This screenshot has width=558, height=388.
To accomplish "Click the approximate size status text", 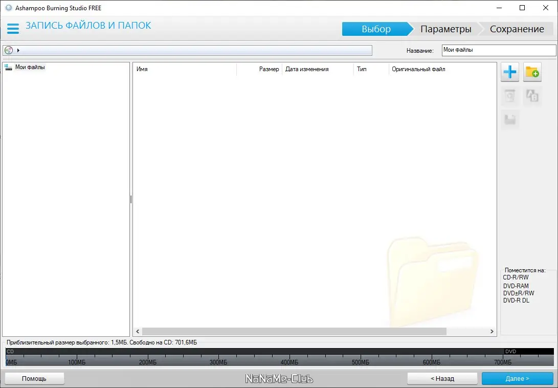I will pos(101,342).
